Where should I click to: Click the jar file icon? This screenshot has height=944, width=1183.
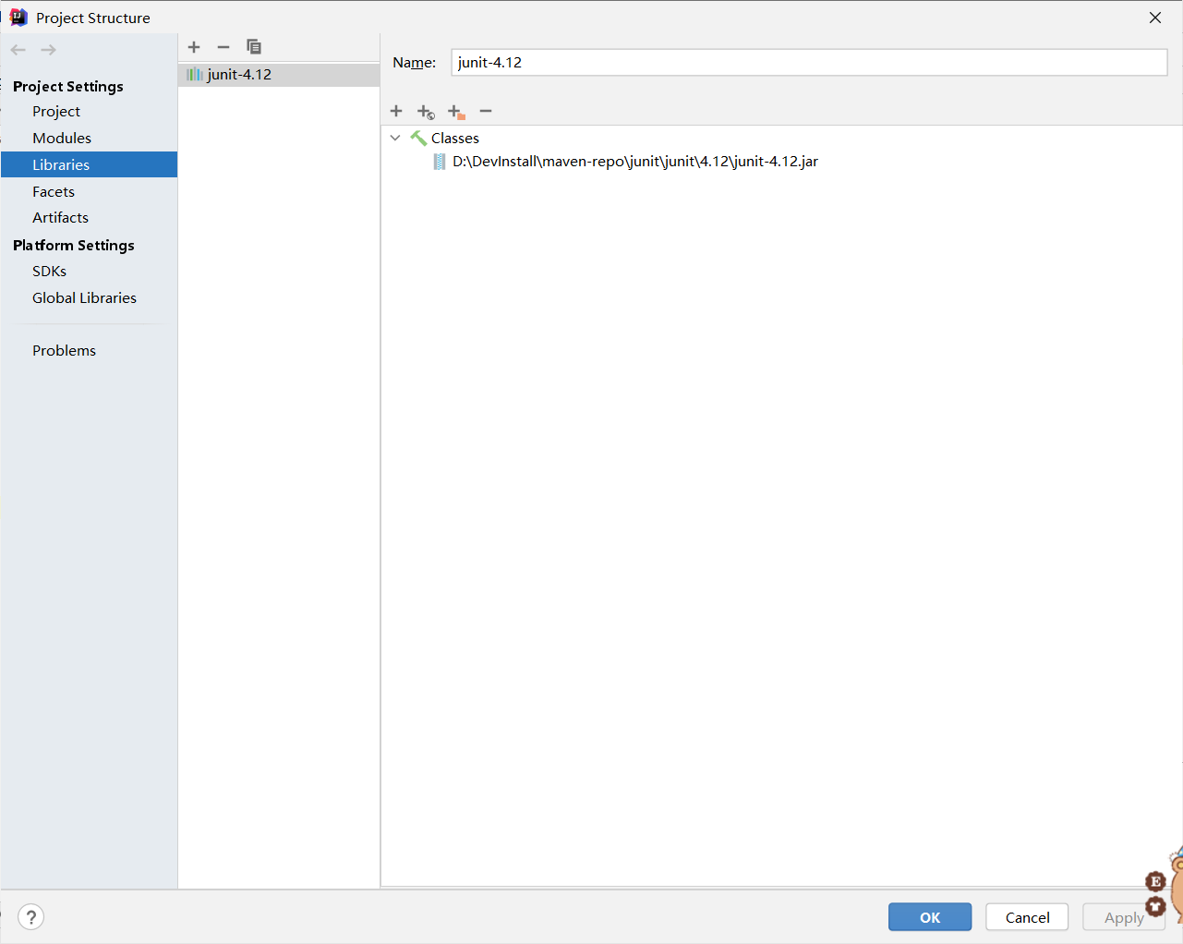[440, 162]
